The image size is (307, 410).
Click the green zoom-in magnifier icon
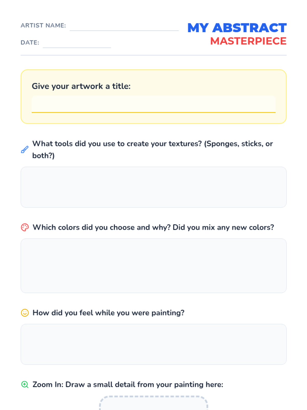[25, 384]
